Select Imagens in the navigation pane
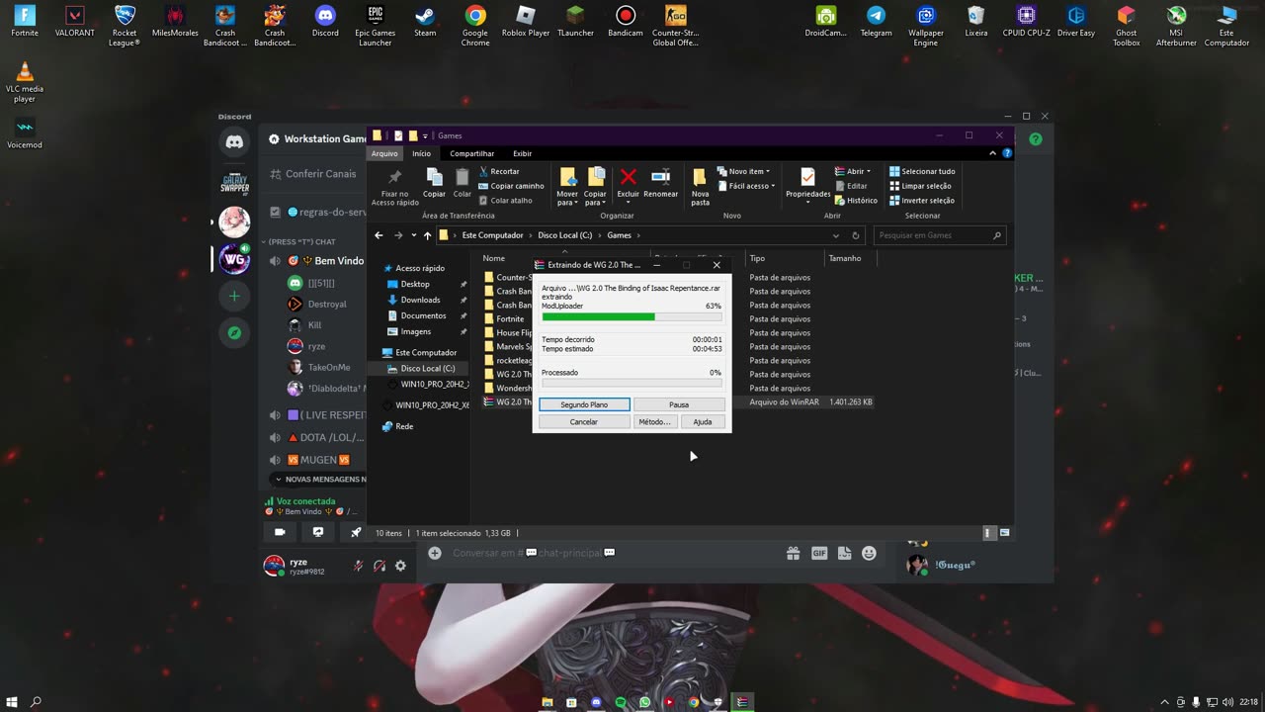1265x712 pixels. click(x=415, y=331)
